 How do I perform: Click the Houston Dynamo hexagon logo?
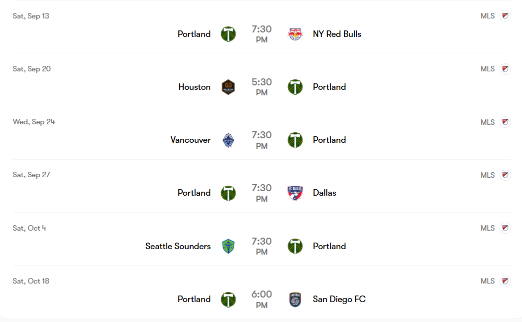coord(229,87)
